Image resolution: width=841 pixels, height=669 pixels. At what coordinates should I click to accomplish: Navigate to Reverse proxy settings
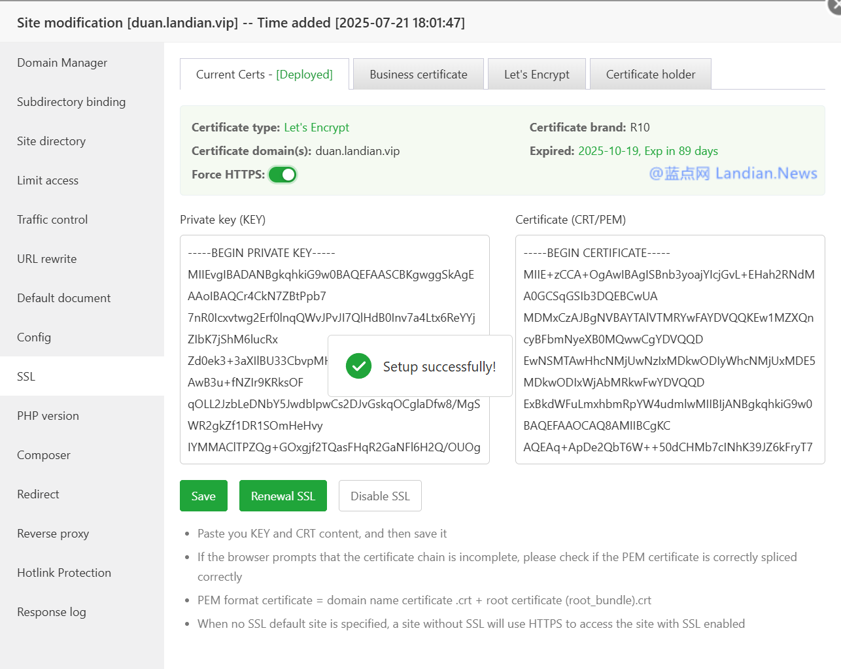[x=53, y=534]
